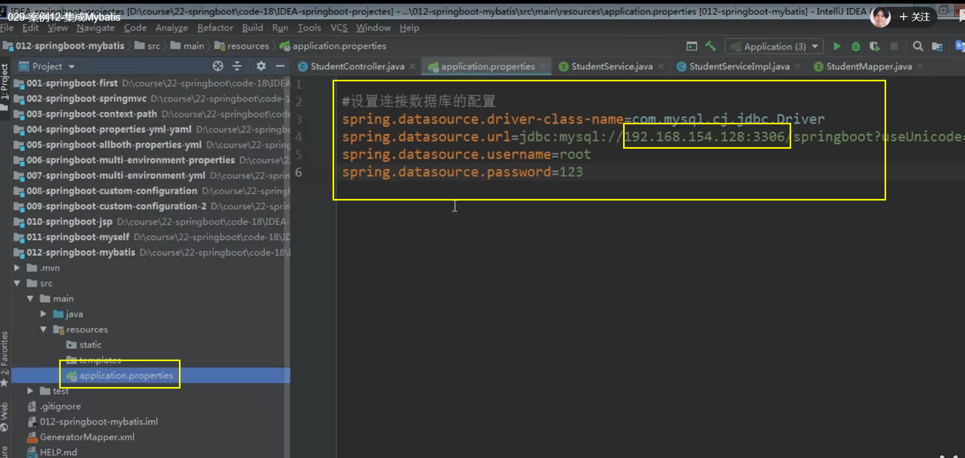This screenshot has width=965, height=458.
Task: Open the Tools menu
Action: pos(309,27)
